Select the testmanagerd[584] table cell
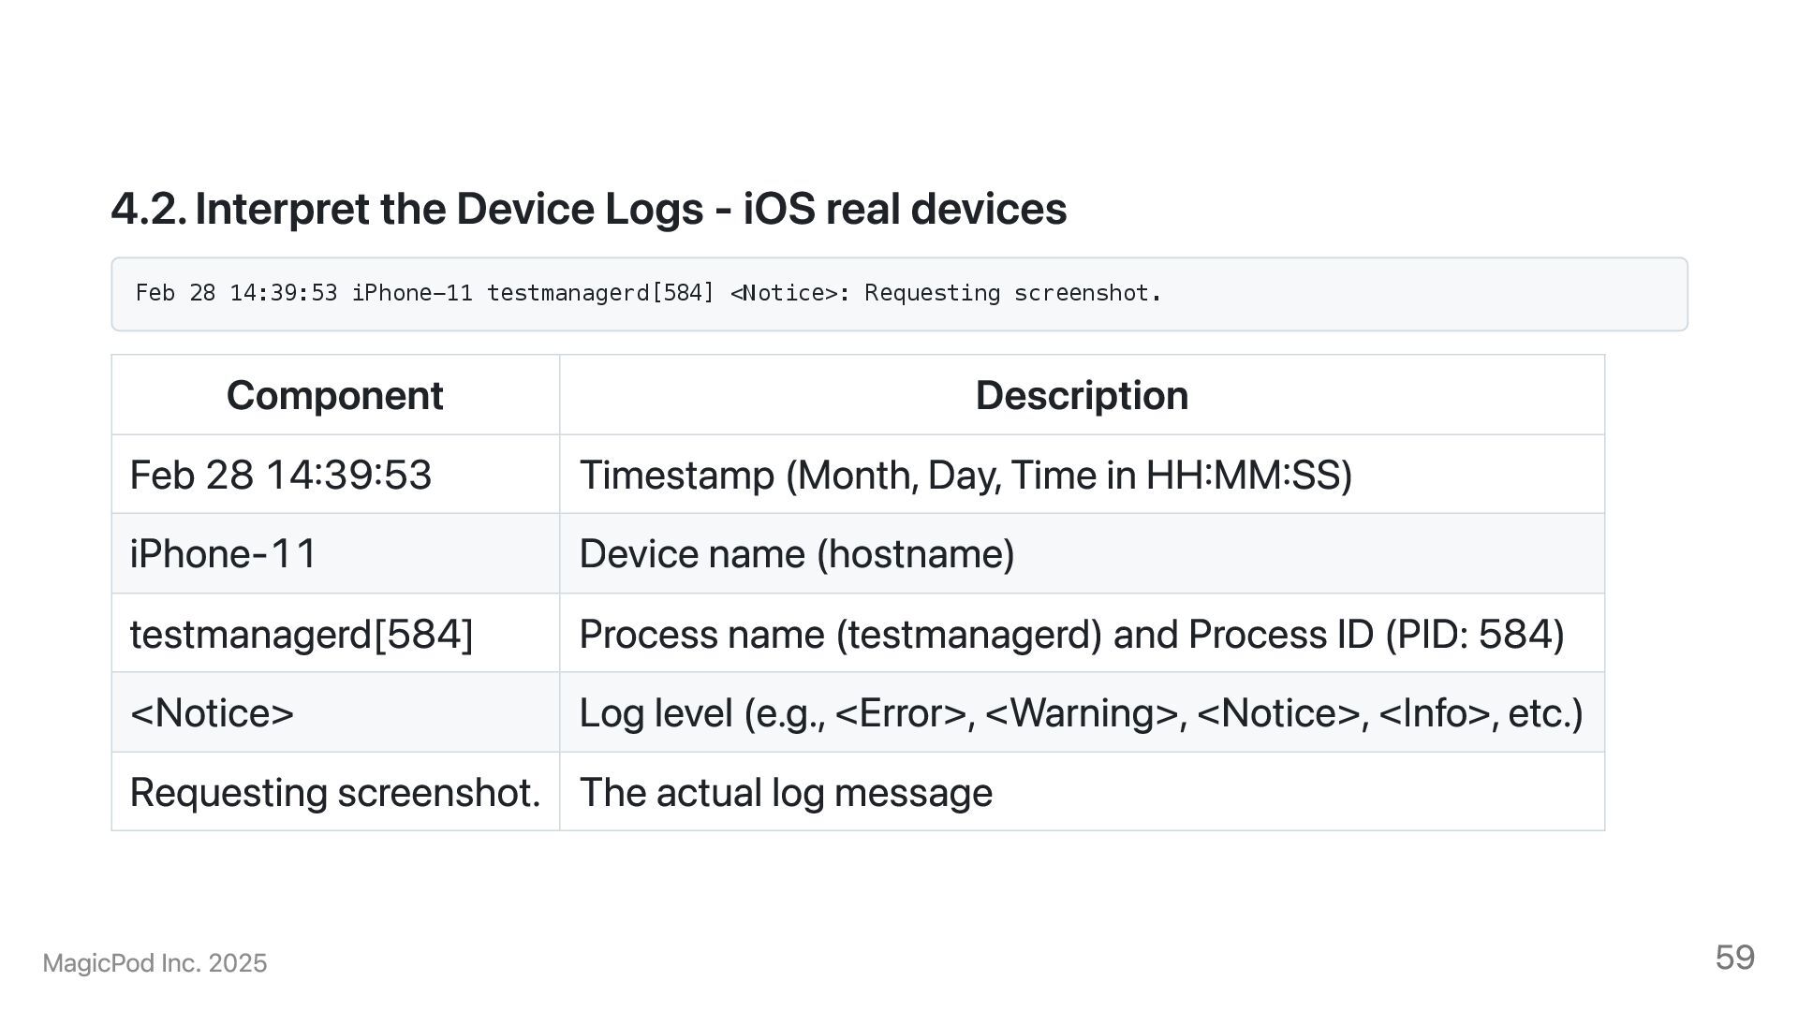The width and height of the screenshot is (1798, 1011). 302,635
